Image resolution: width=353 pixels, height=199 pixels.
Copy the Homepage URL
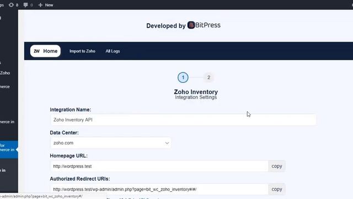[277, 166]
